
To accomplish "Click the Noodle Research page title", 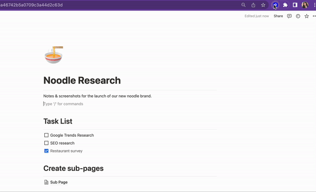I will pos(82,80).
